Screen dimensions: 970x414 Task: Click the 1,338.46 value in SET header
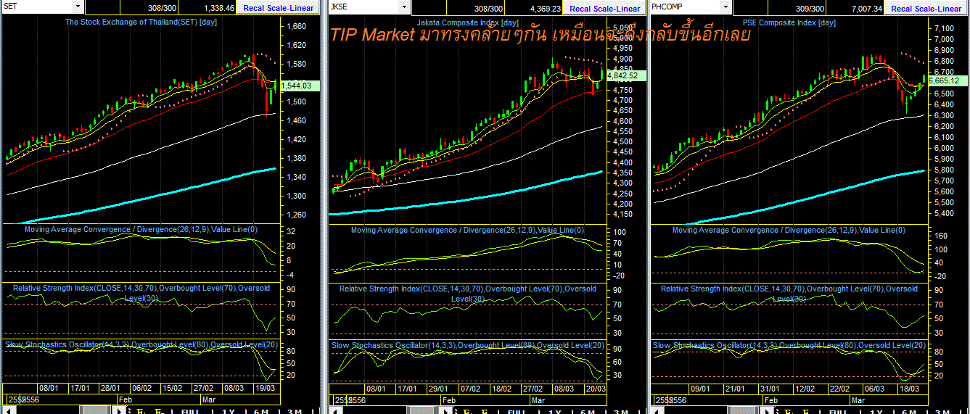pyautogui.click(x=220, y=8)
